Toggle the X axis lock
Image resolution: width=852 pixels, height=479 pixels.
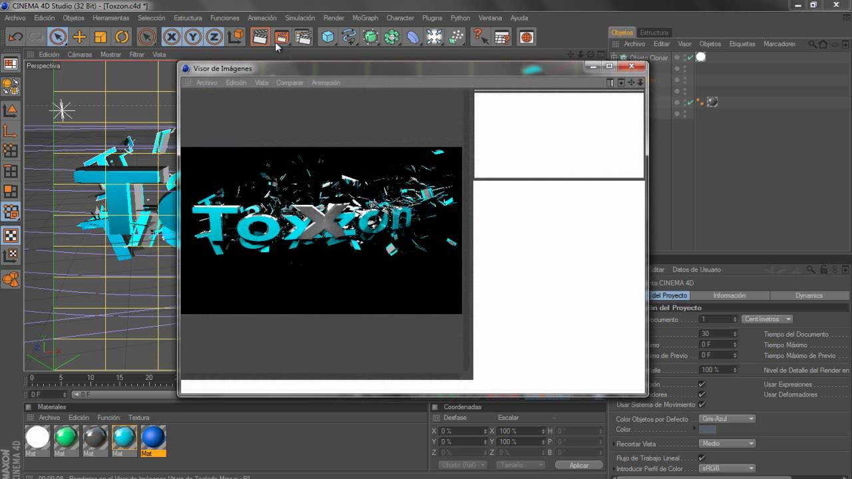pos(171,37)
